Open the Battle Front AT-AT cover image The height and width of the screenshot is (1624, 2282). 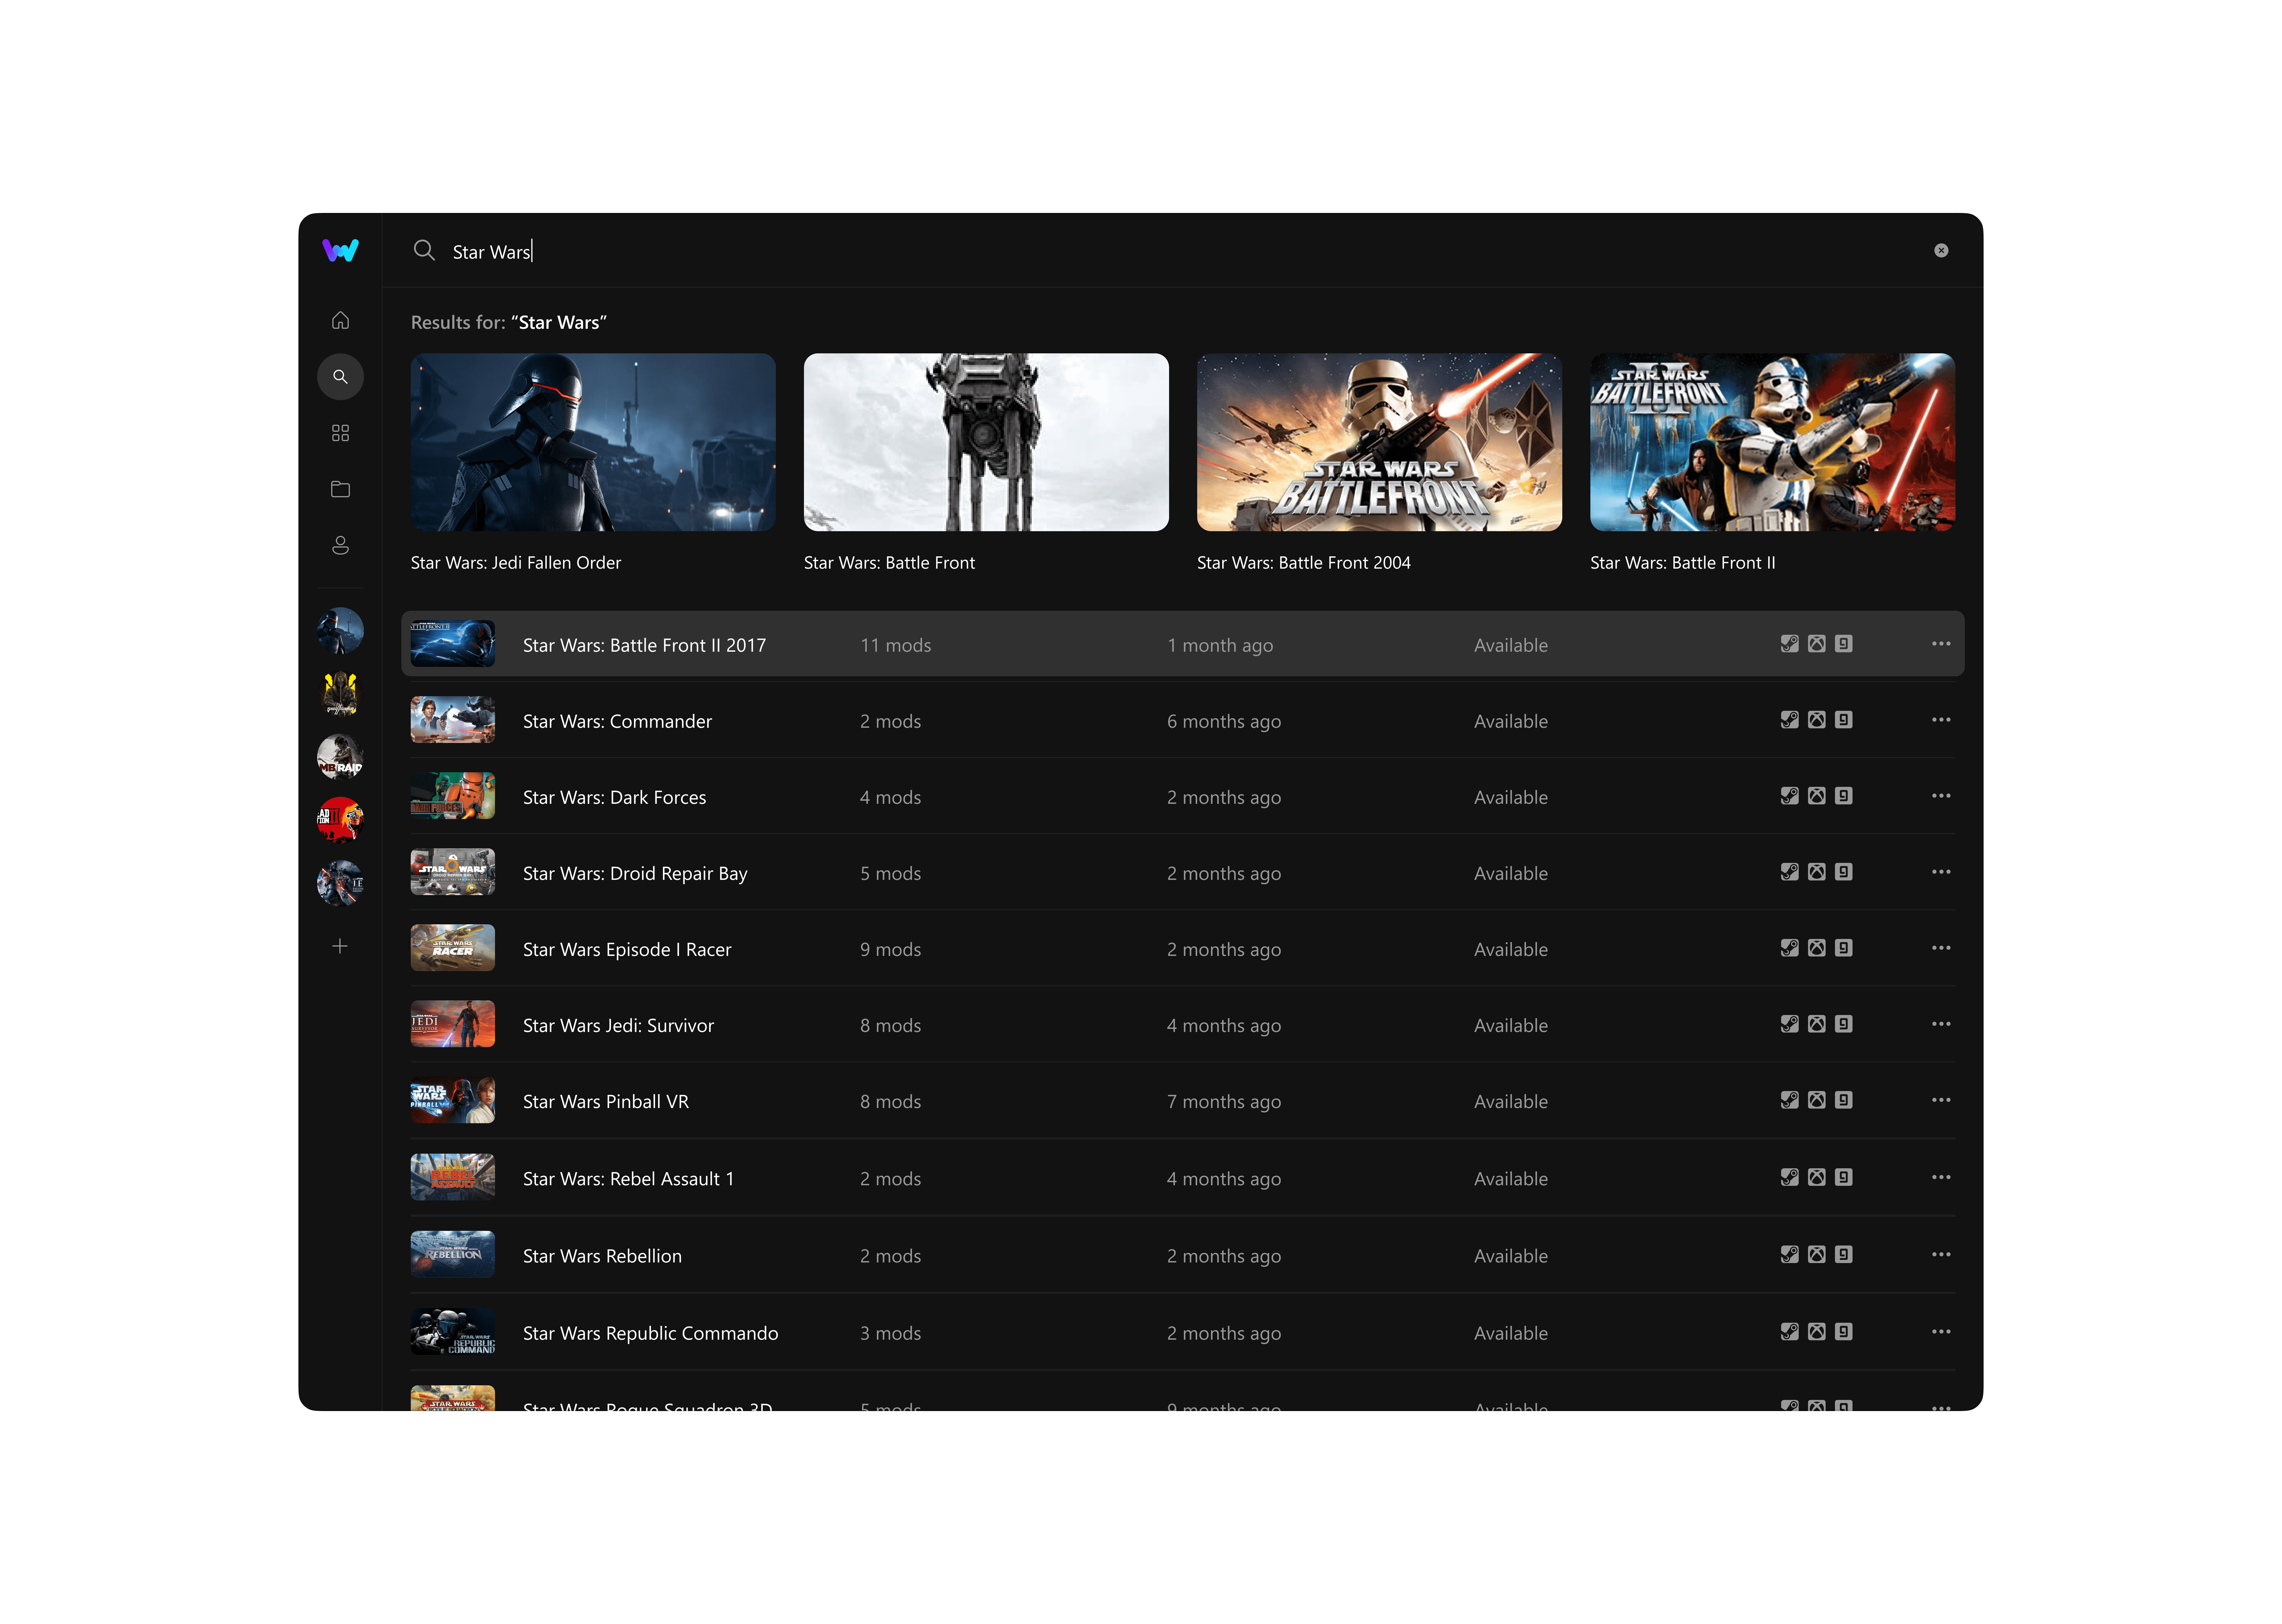coord(986,442)
